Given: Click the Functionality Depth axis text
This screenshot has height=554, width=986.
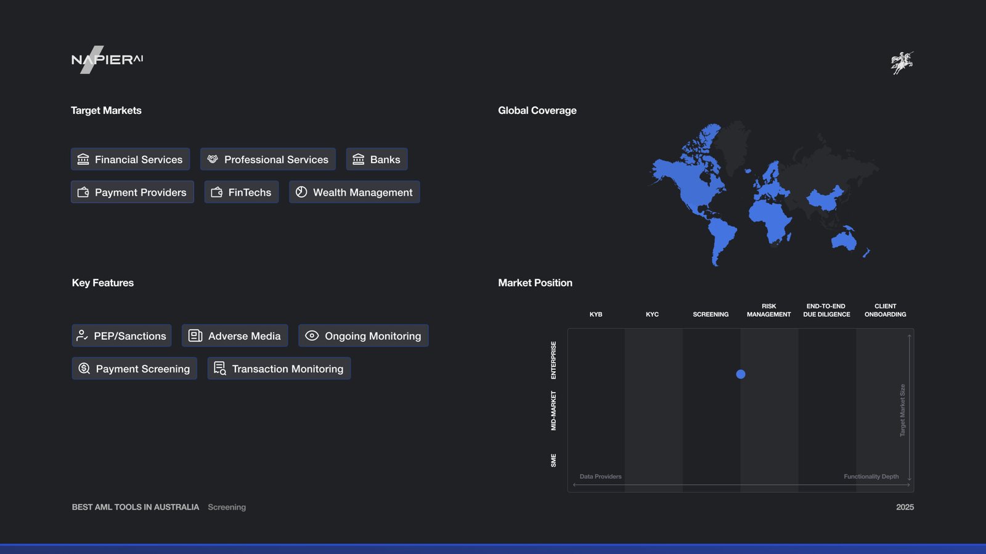Looking at the screenshot, I should click(x=871, y=476).
